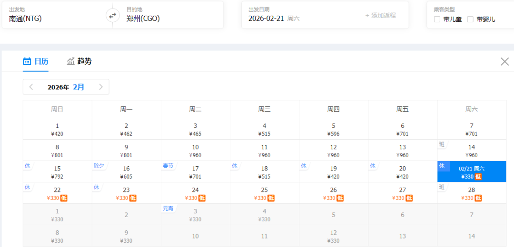514x247 pixels.
Task: Switch to the 日历 calendar tab
Action: pyautogui.click(x=36, y=61)
